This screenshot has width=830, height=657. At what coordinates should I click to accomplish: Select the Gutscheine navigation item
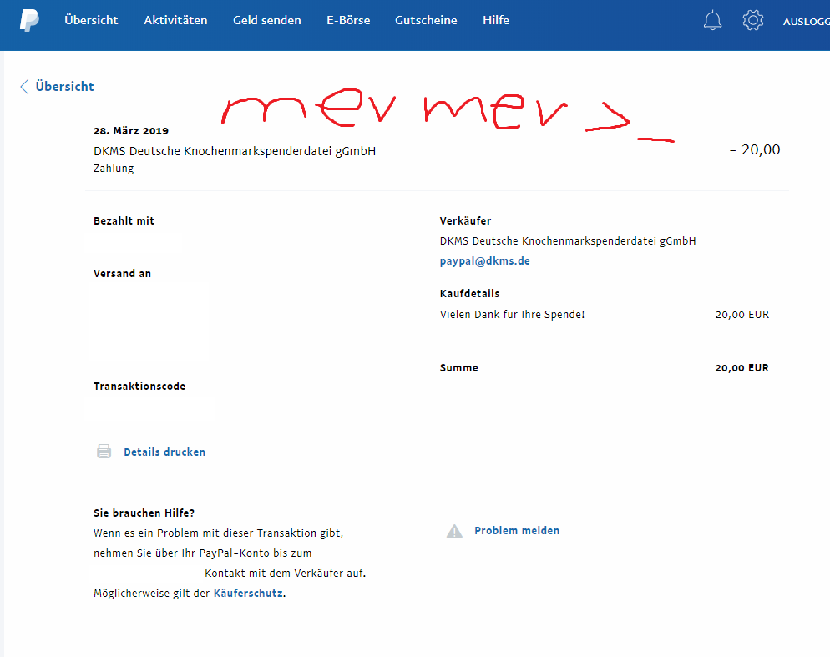426,20
